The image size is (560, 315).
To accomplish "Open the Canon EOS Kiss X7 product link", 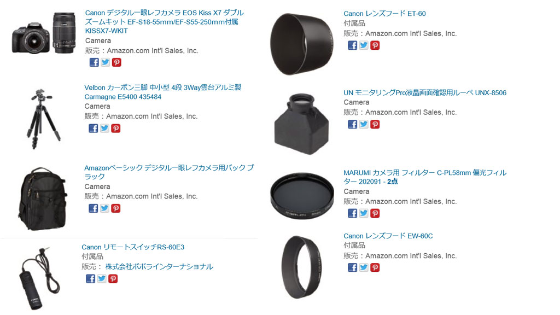I will pos(164,22).
